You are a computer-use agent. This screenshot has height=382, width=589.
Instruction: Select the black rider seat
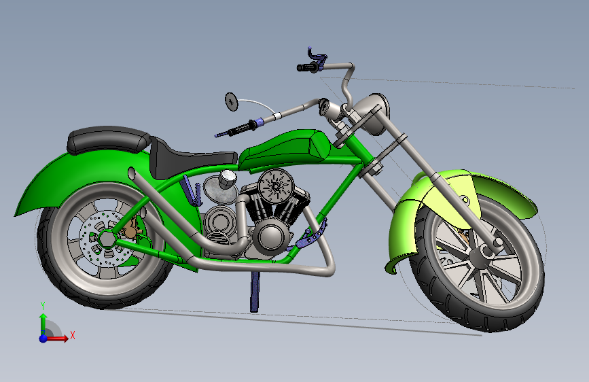pos(188,161)
